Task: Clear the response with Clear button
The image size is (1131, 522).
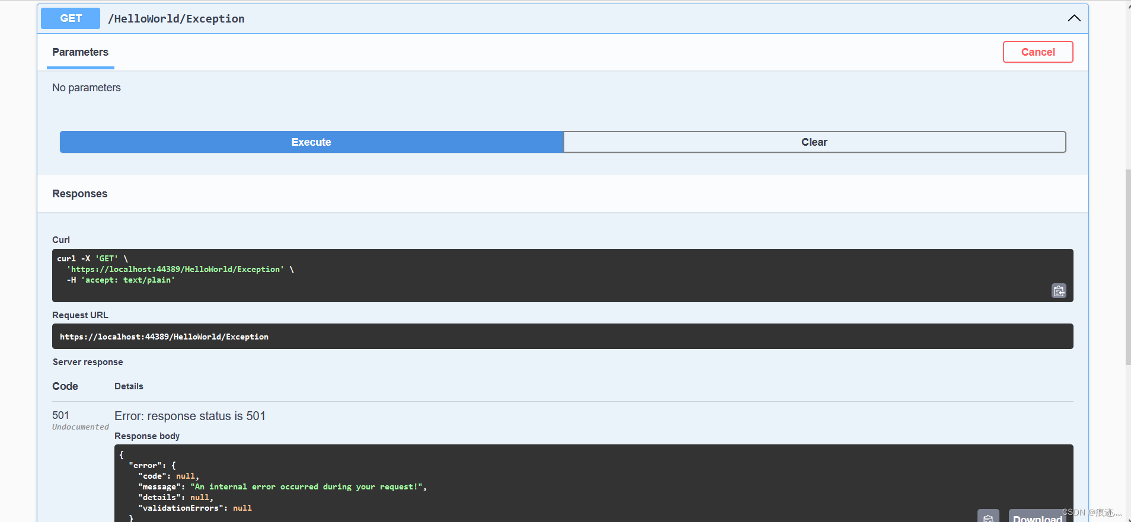Action: coord(814,142)
